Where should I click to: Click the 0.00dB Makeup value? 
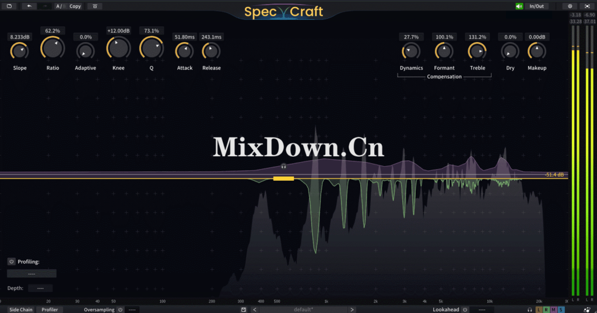click(x=537, y=37)
